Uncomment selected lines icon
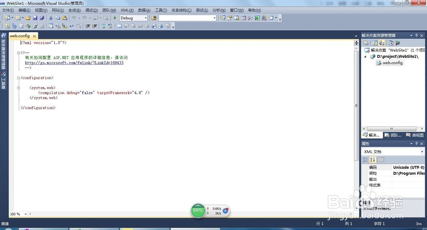The height and width of the screenshot is (230, 427). 110,26
